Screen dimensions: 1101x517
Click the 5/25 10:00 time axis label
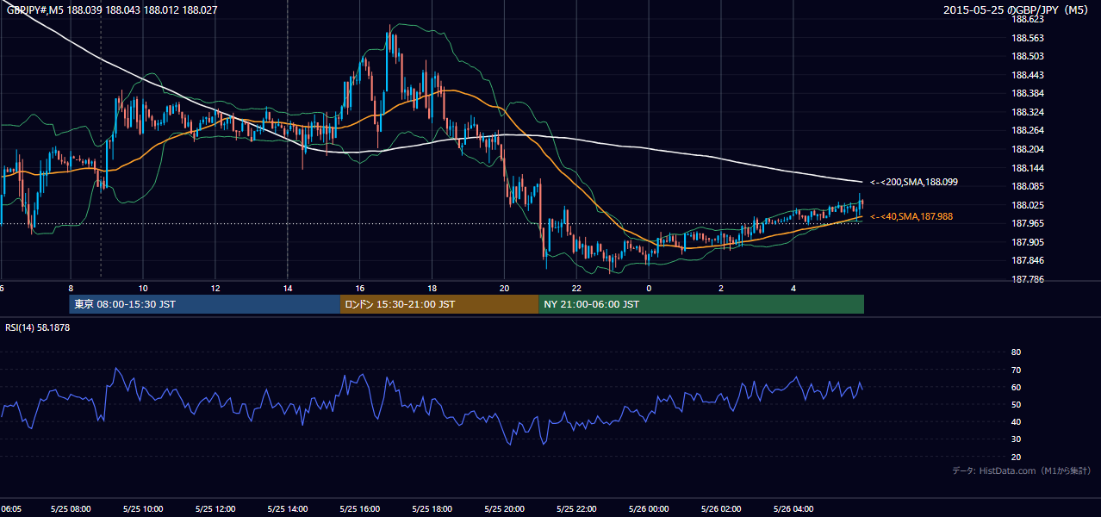click(143, 509)
